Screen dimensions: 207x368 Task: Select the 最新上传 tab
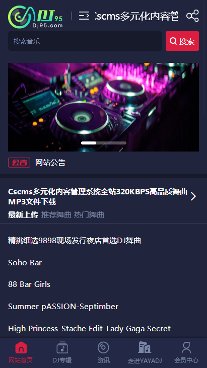(23, 215)
